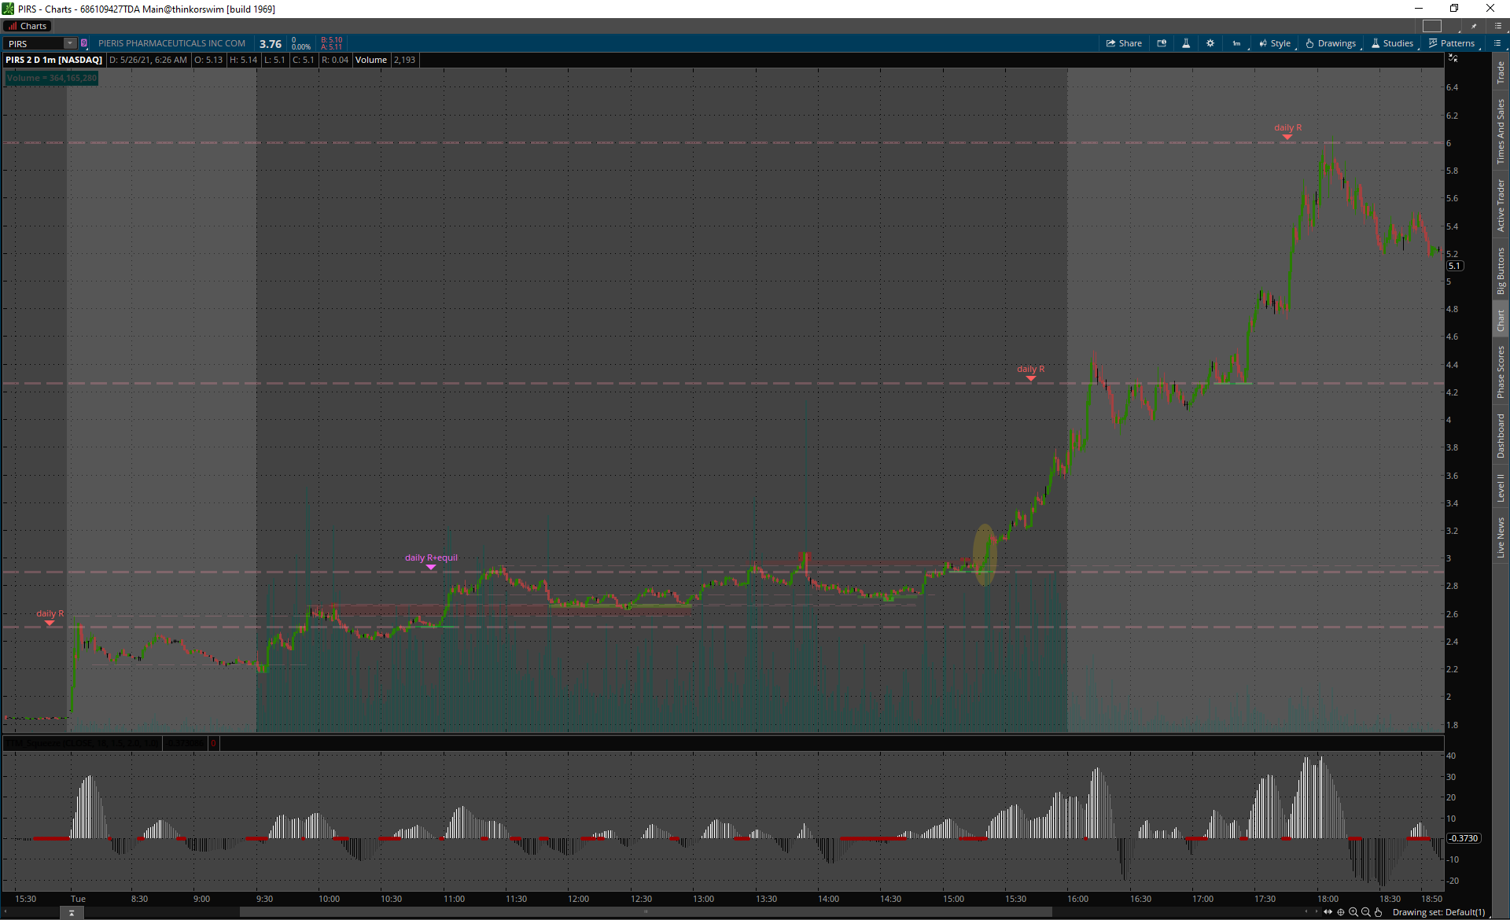Click the purple linking color clipboard icon
1510x920 pixels.
pos(84,43)
